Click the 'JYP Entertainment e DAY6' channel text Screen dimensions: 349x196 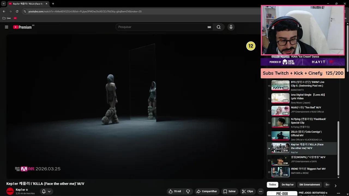point(304,161)
